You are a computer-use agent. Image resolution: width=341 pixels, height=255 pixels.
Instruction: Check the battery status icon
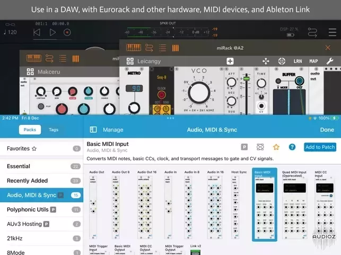point(334,118)
